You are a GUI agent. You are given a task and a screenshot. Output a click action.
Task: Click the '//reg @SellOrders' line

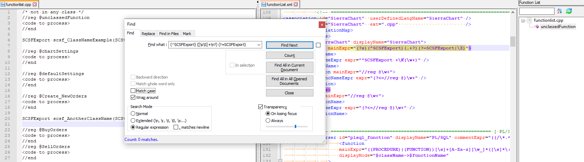46,147
